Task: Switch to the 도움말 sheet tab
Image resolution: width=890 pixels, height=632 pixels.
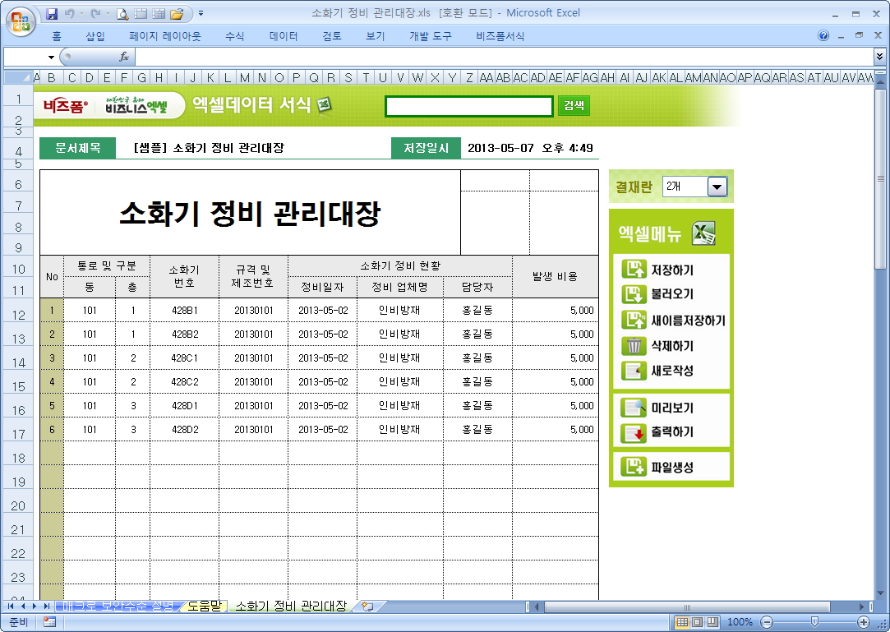Action: click(204, 607)
